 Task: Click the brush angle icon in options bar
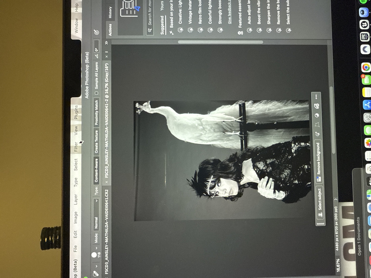click(x=97, y=56)
